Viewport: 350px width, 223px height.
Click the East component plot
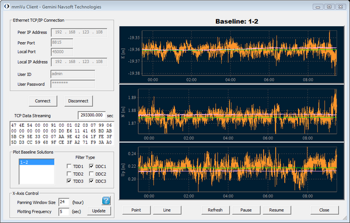click(232, 55)
